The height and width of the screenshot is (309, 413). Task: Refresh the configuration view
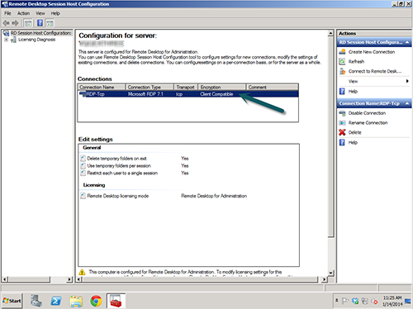tap(356, 61)
